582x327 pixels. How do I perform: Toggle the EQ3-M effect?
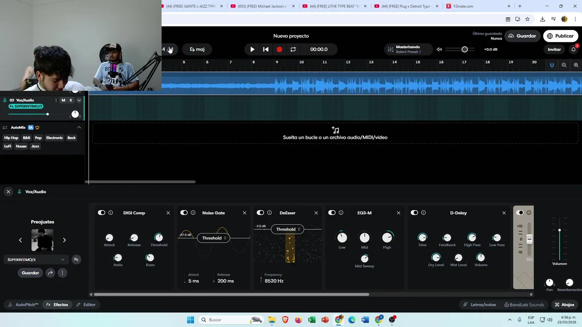332,213
